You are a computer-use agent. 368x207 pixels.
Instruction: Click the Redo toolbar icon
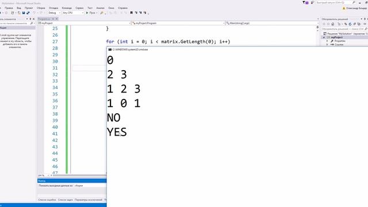coord(41,13)
